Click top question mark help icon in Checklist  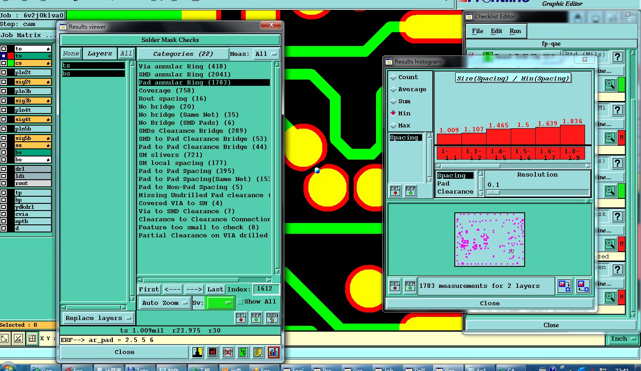[x=618, y=57]
